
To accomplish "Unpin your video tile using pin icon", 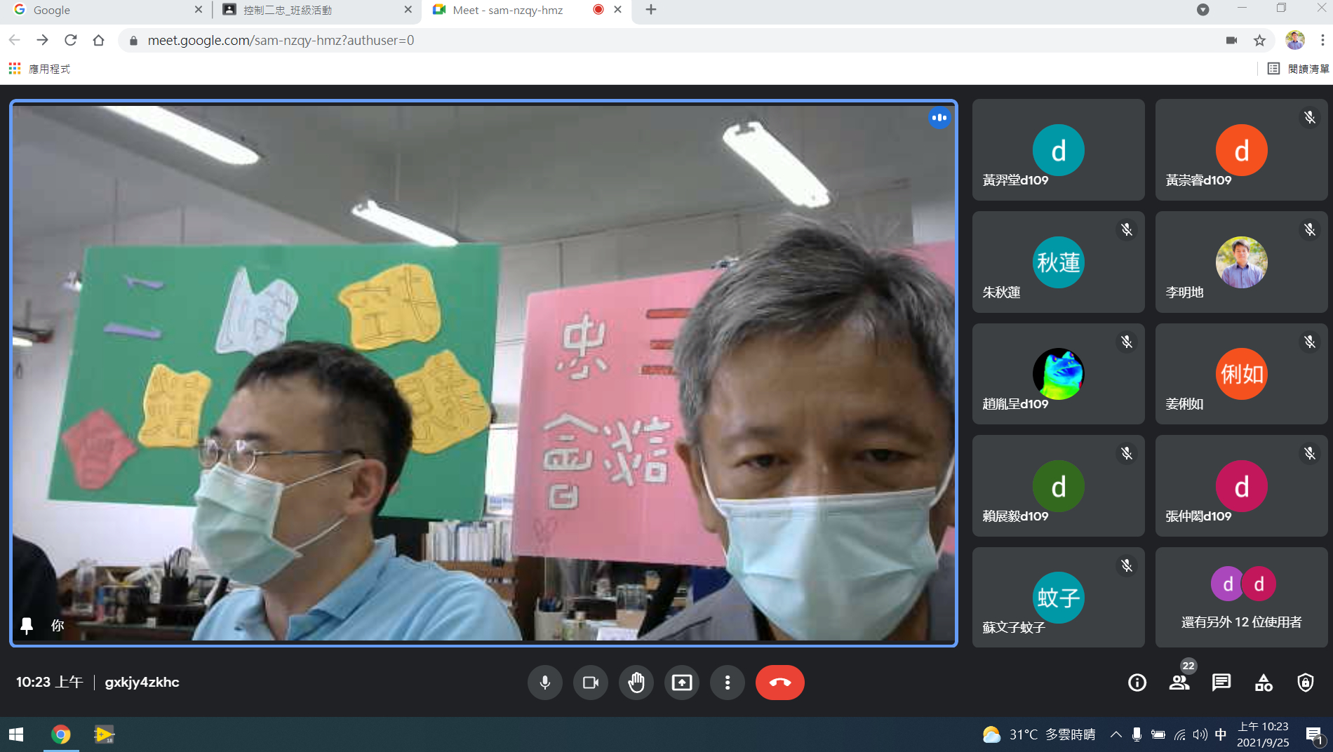I will (27, 626).
